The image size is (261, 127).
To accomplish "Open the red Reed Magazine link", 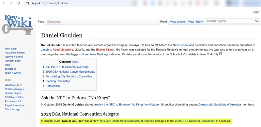I will [x=63, y=50].
